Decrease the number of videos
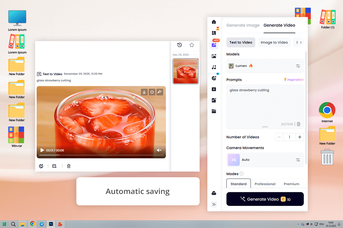The height and width of the screenshot is (228, 343). 279,137
